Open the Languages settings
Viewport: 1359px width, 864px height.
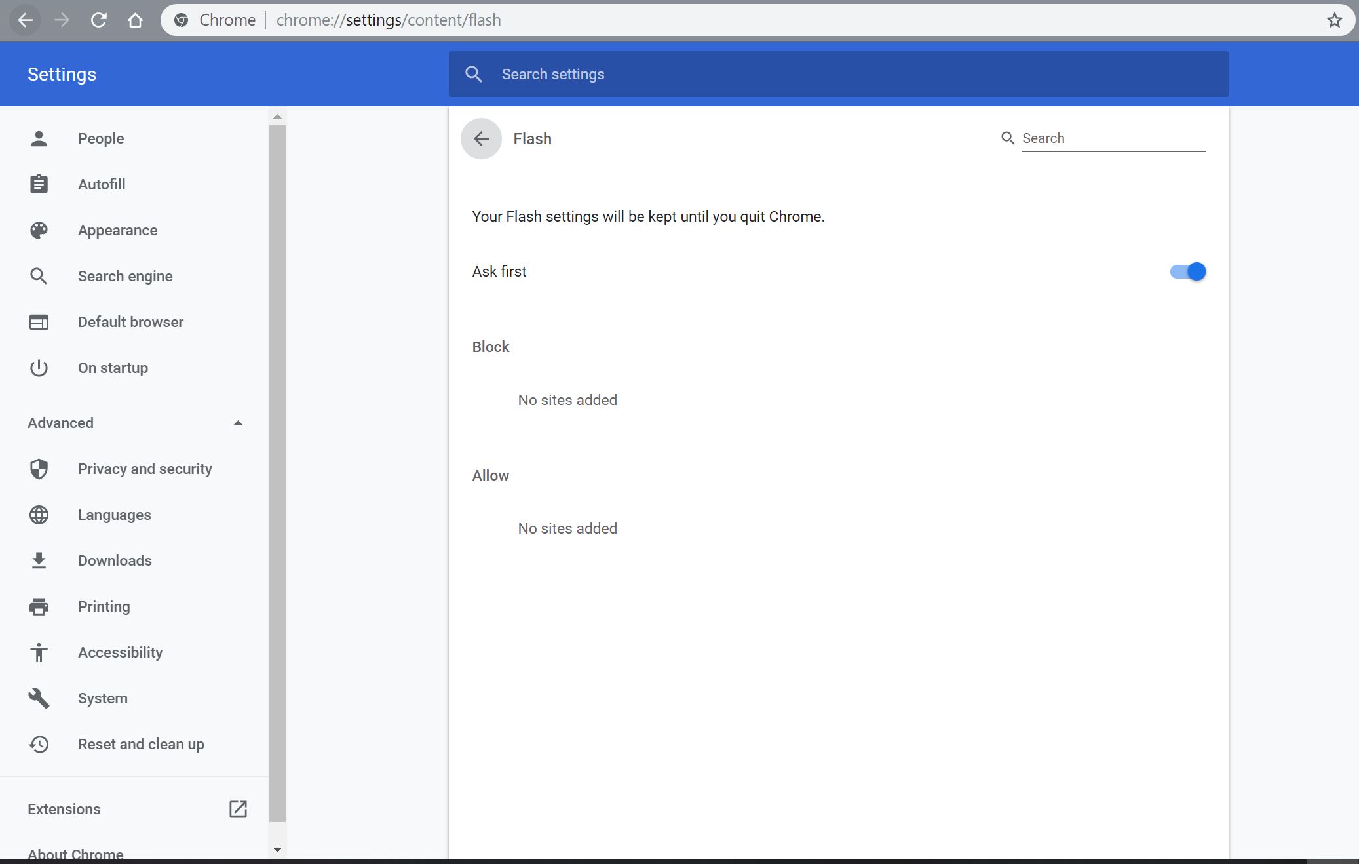click(115, 515)
